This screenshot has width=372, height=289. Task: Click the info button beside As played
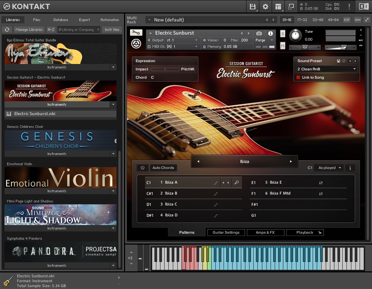coord(350,168)
